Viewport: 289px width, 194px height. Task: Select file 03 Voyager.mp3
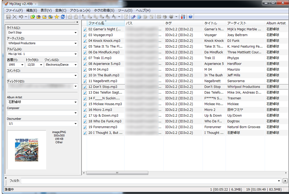click(x=101, y=35)
